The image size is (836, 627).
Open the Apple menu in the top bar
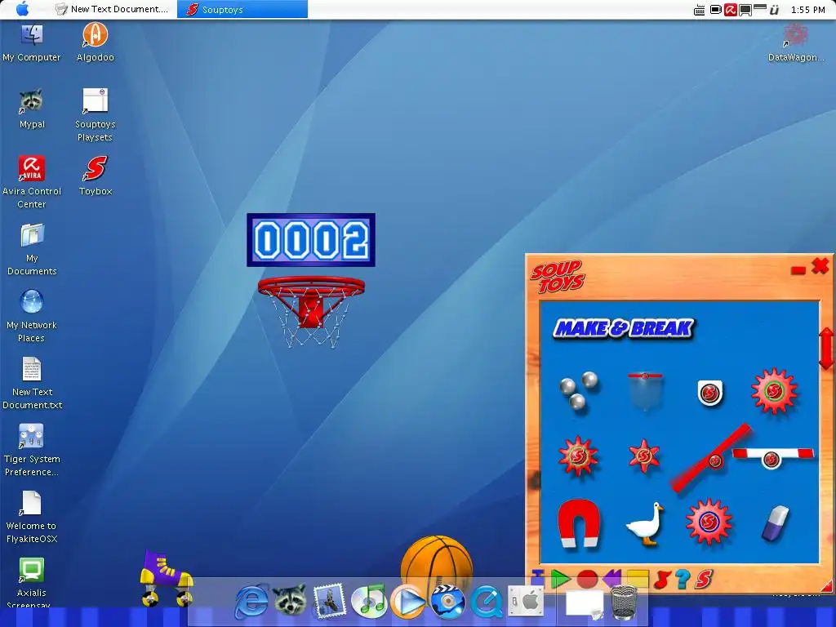(22, 9)
